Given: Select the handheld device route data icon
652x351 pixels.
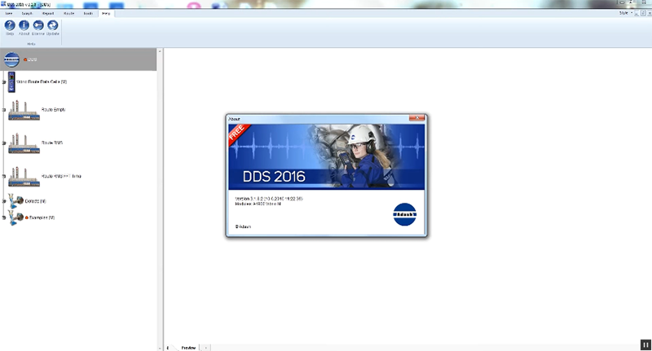Looking at the screenshot, I should click(x=11, y=82).
